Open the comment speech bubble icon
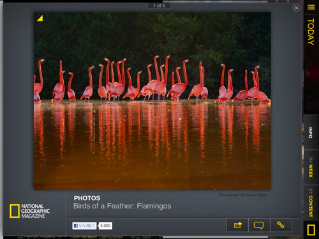This screenshot has width=319, height=239. coord(259,225)
